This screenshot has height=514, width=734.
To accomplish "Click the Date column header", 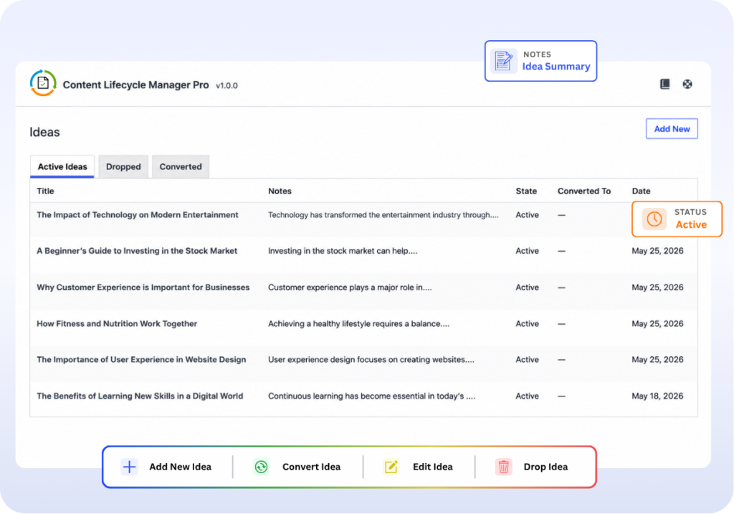I will tap(642, 191).
